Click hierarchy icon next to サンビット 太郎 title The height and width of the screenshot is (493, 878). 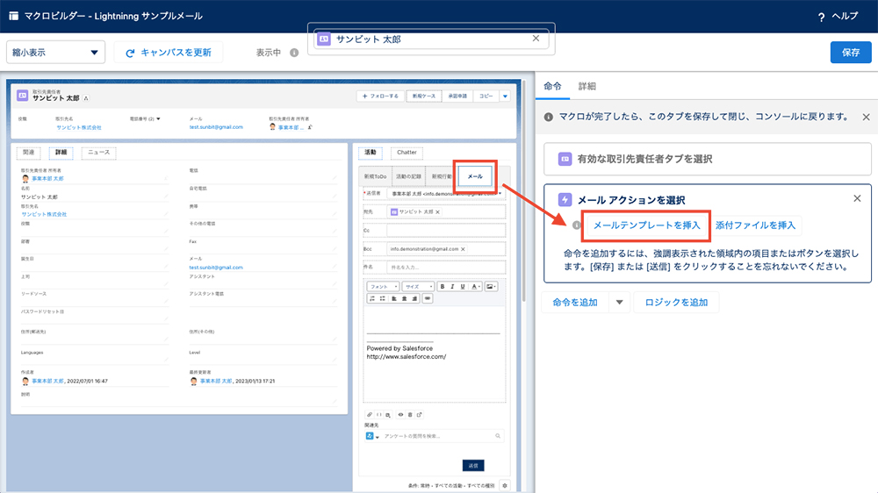pyautogui.click(x=86, y=98)
